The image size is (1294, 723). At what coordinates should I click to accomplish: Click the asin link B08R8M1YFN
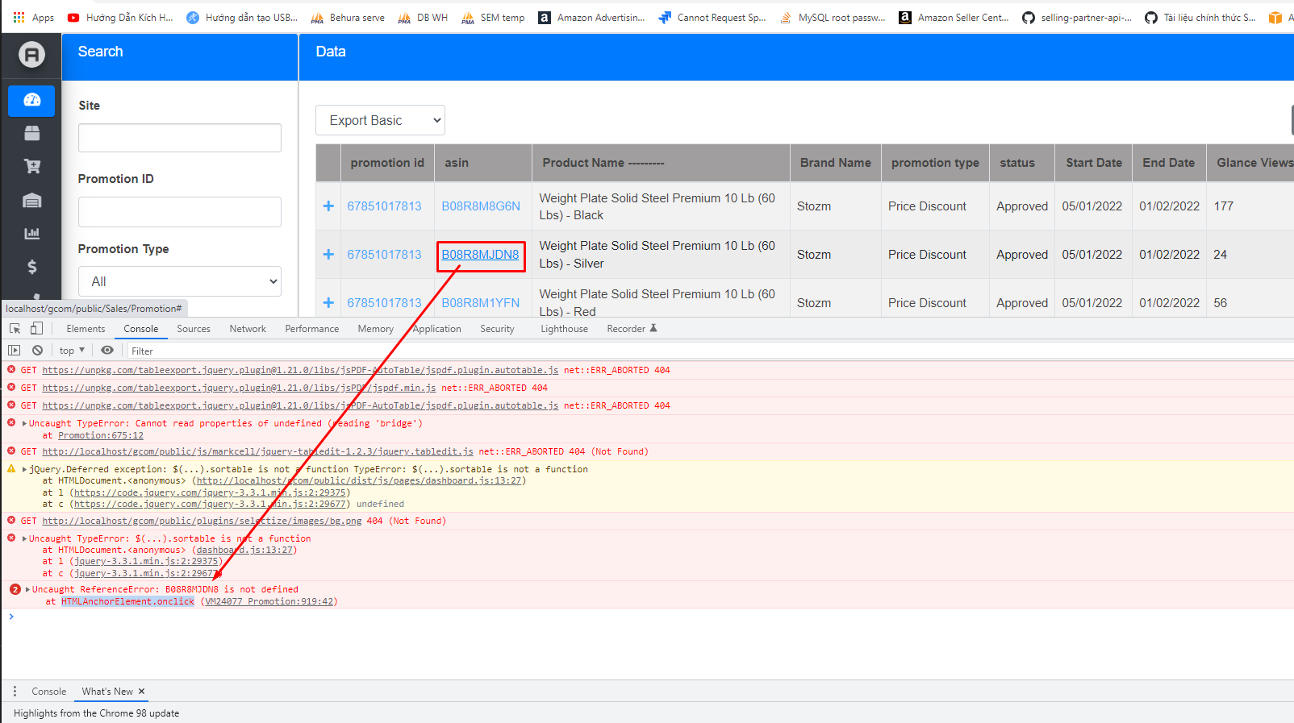tap(481, 303)
